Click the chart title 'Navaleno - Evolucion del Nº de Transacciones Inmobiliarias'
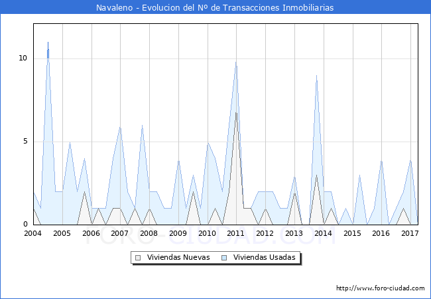 (215, 7)
